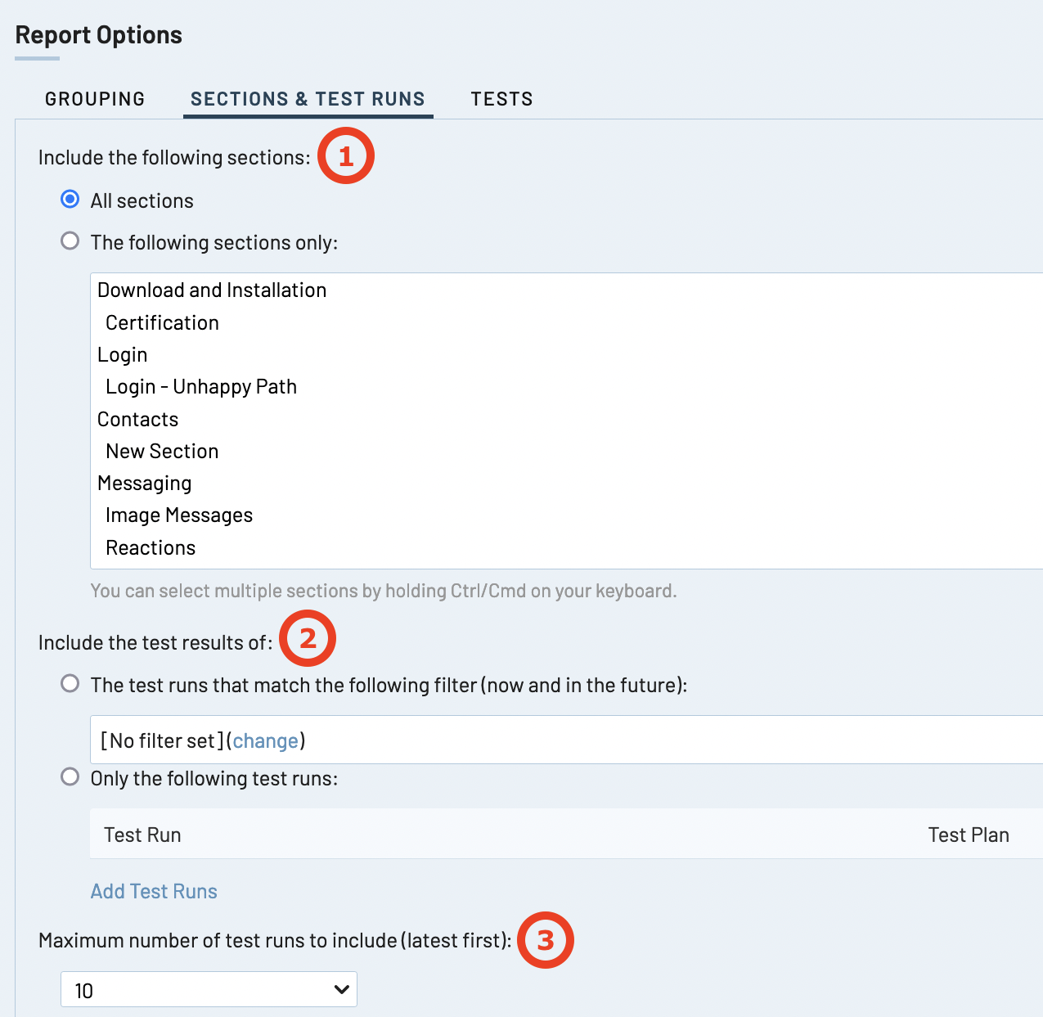Select test runs matching filter radio option
Viewport: 1043px width, 1017px height.
point(70,684)
